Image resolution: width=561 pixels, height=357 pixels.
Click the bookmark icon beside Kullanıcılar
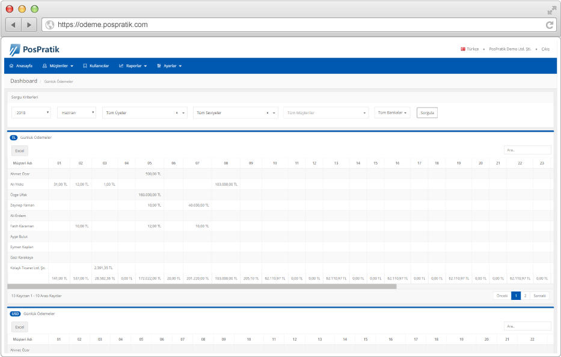pyautogui.click(x=85, y=66)
